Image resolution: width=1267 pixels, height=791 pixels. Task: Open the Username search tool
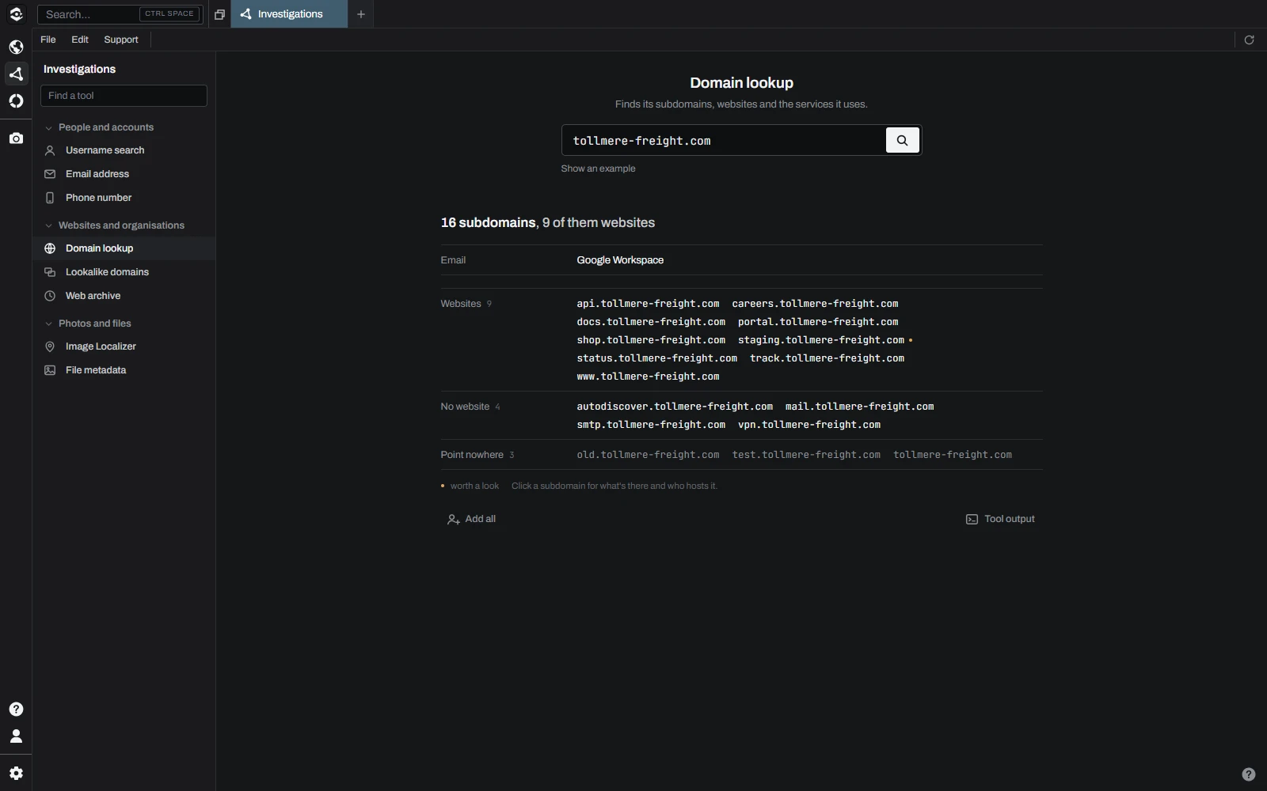[124, 150]
